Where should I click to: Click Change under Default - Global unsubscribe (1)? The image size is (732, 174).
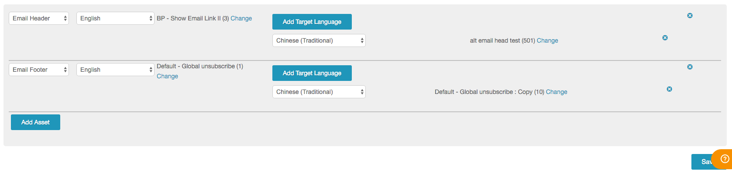tap(167, 76)
